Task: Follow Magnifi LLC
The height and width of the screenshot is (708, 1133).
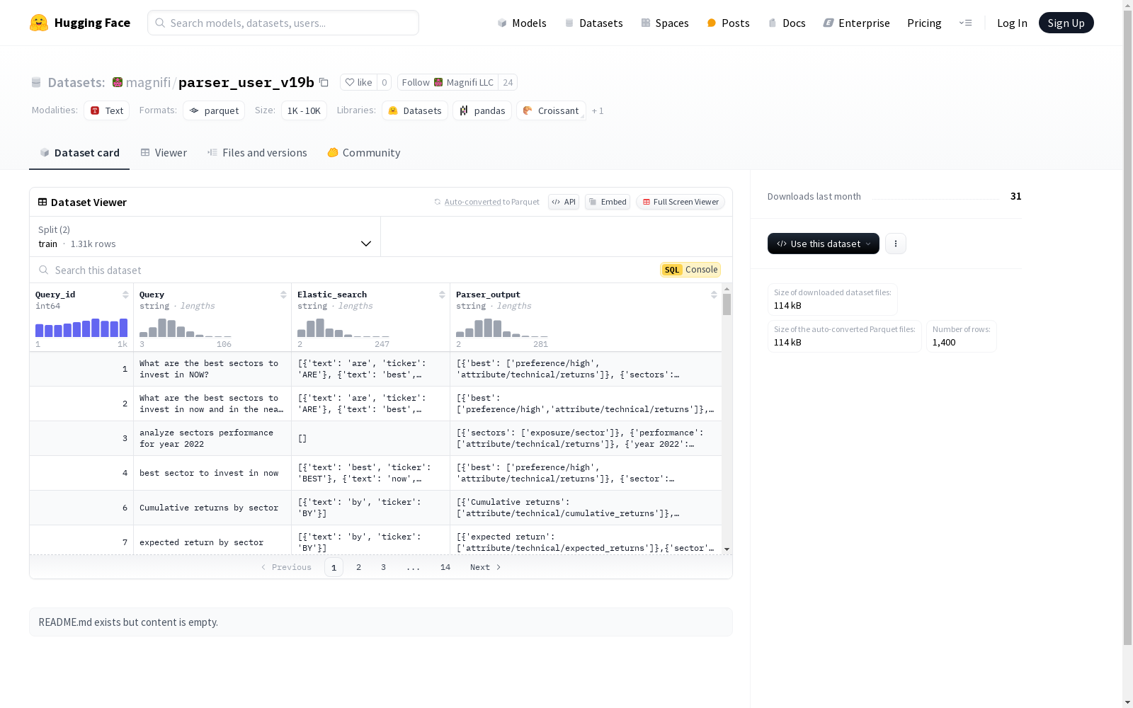Action: click(448, 82)
